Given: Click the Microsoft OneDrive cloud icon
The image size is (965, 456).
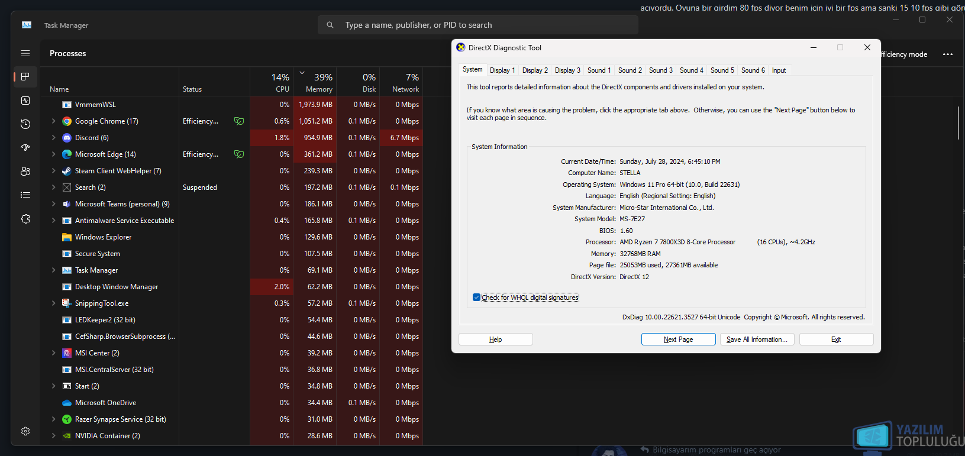Looking at the screenshot, I should click(x=67, y=403).
